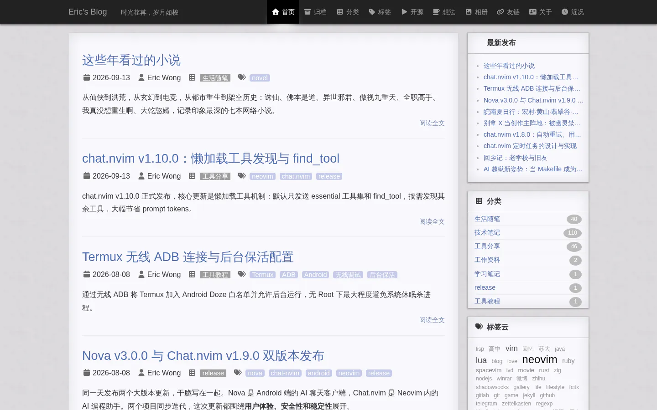Open Termux 无线 ADB post title
The image size is (657, 410).
click(x=188, y=257)
